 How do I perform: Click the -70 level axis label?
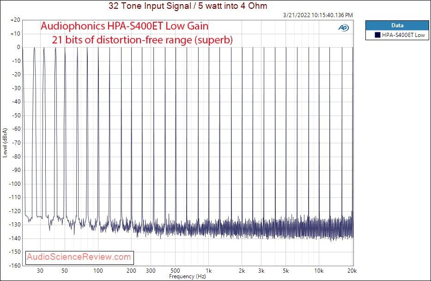click(16, 143)
